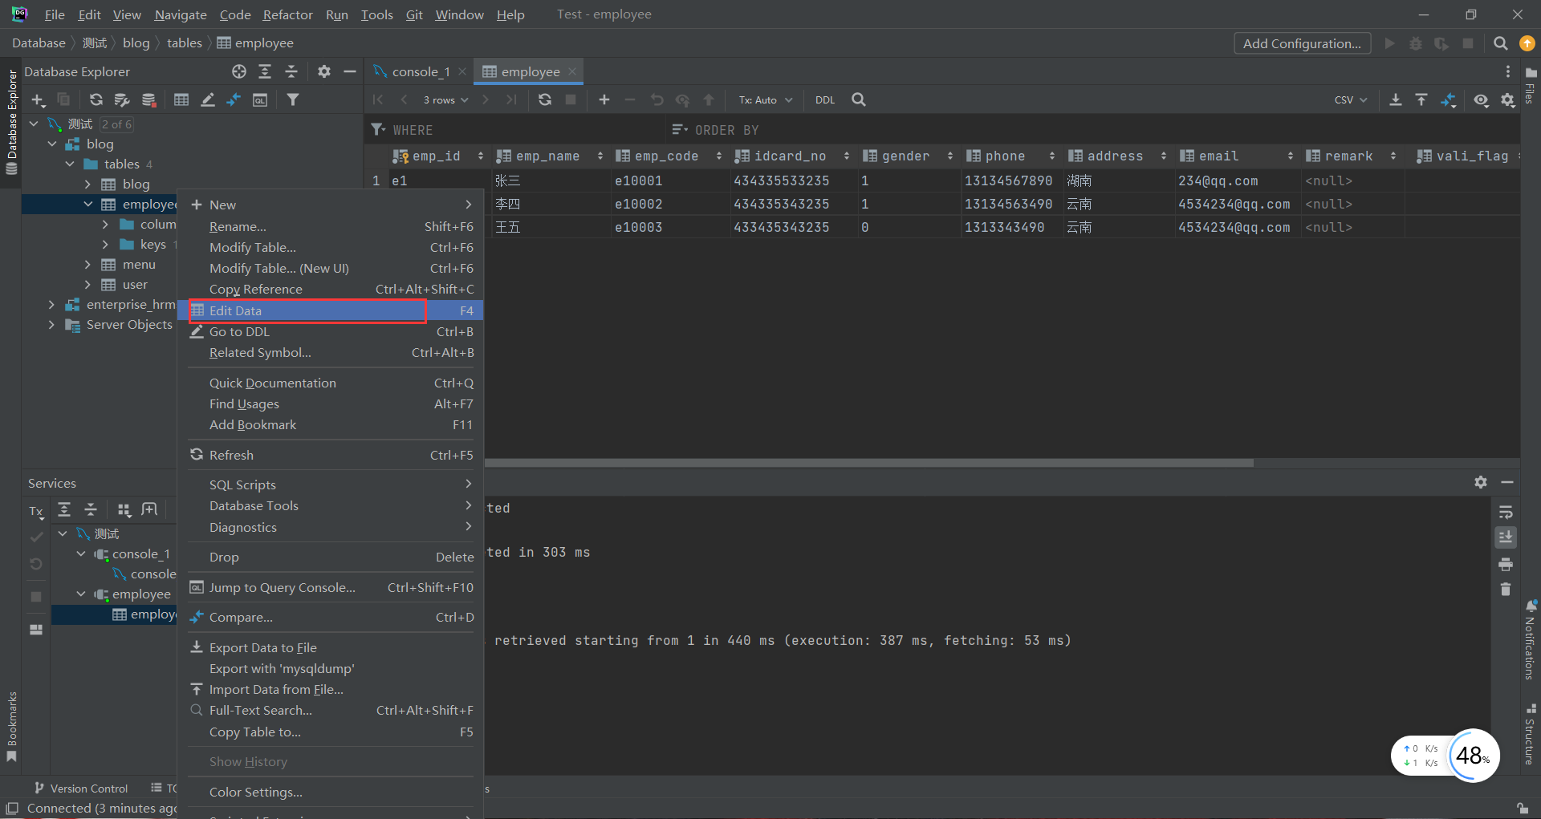This screenshot has height=819, width=1541.
Task: Select cell with email 234@qq.com
Action: (1237, 180)
